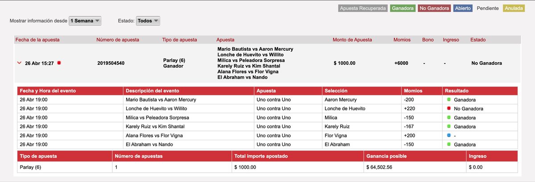Click 'Parlay (6) Ganador' bet type cell
Screen dimensions: 535x182
175,63
